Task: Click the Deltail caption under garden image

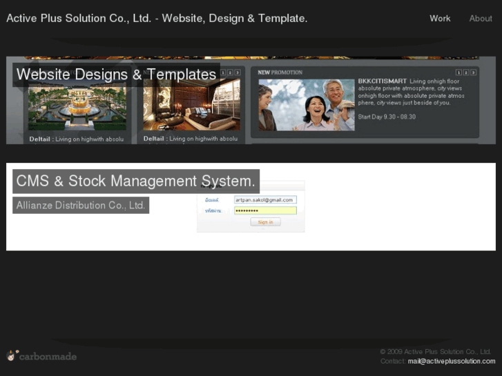Action: tap(77, 139)
